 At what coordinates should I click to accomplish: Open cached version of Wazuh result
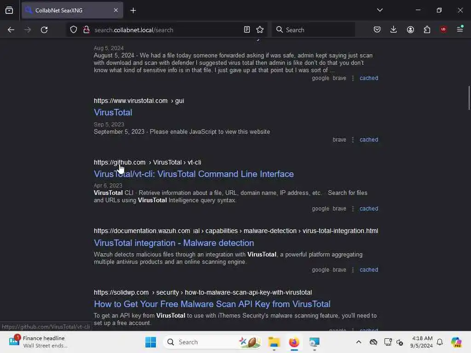369,270
